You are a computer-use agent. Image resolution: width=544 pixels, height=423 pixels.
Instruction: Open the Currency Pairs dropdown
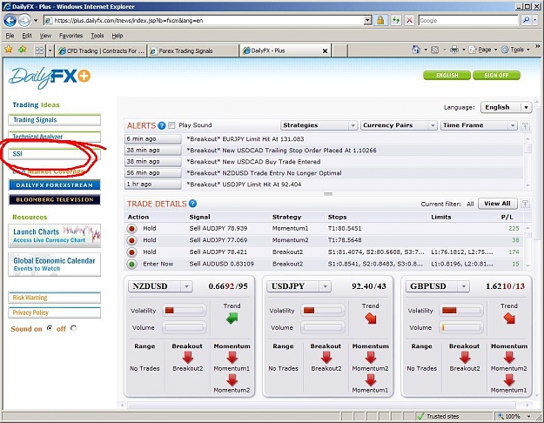pyautogui.click(x=399, y=125)
